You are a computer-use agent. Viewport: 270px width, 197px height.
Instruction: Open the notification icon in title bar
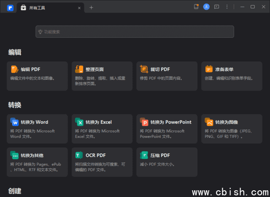point(196,7)
